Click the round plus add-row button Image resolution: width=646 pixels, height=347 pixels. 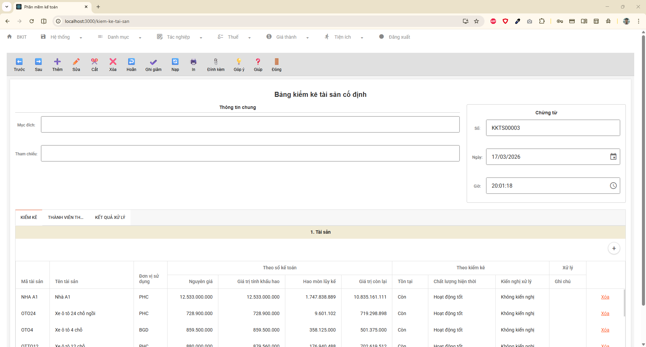[614, 248]
